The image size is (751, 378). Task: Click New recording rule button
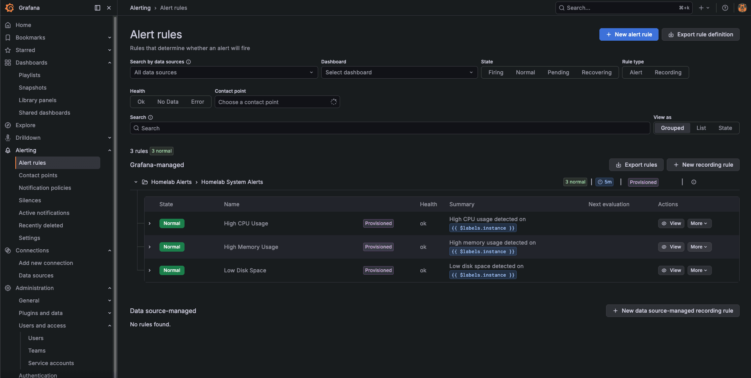pyautogui.click(x=703, y=165)
